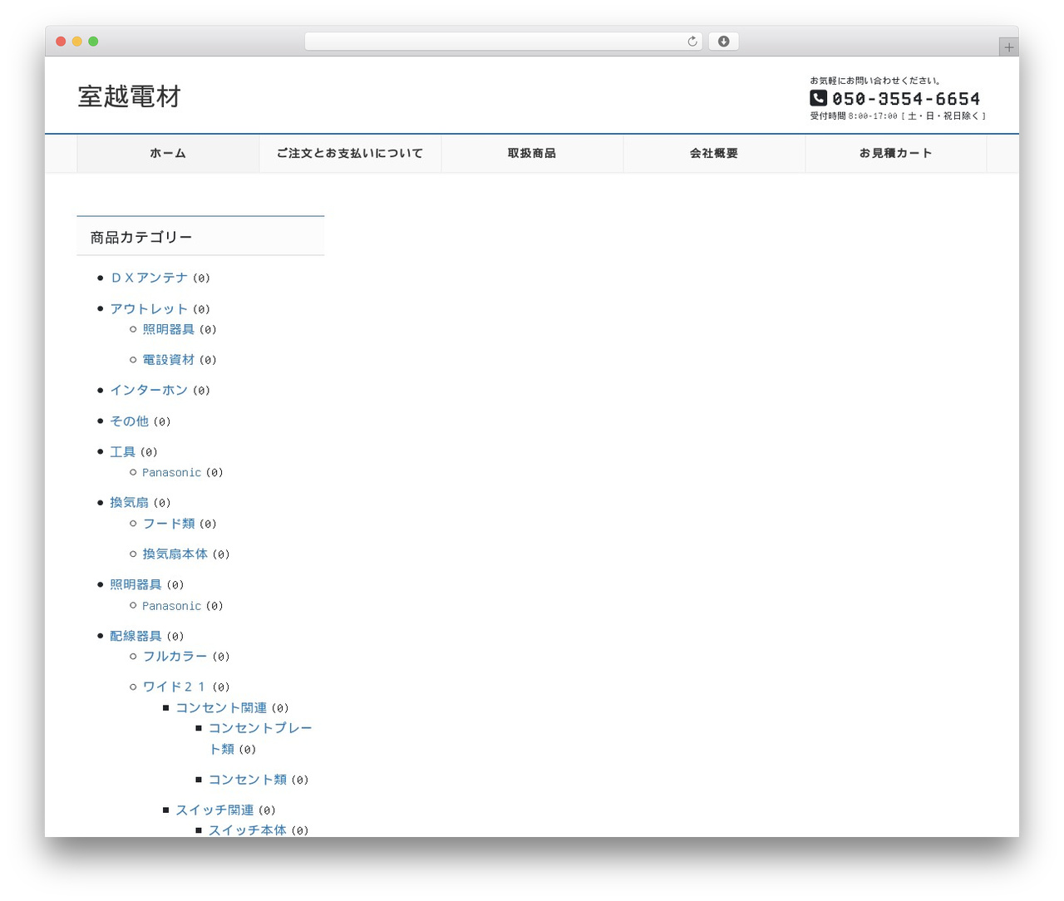1064x901 pixels.
Task: Open the ＤＸアンテナ category link
Action: (x=149, y=278)
